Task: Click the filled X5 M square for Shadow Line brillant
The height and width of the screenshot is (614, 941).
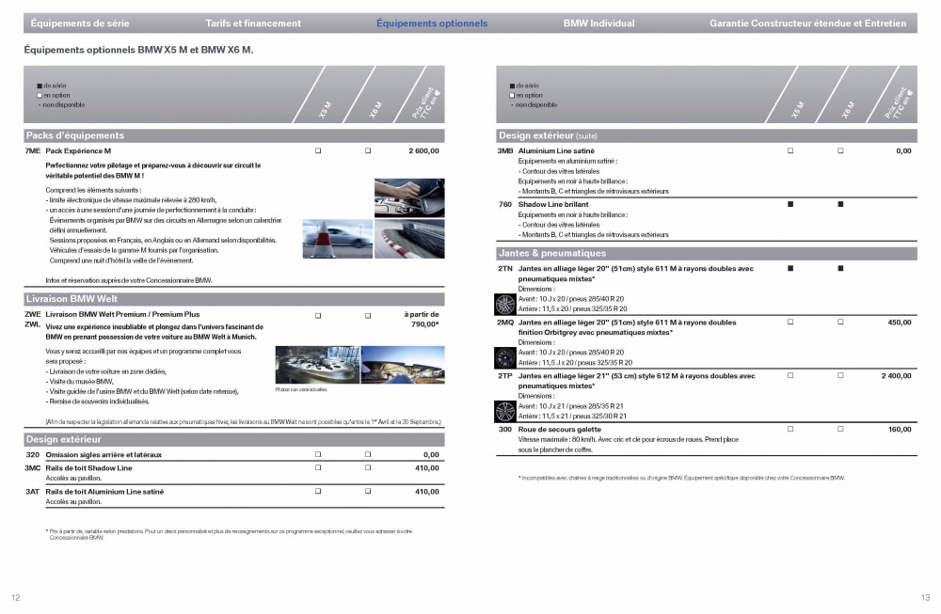Action: click(790, 204)
